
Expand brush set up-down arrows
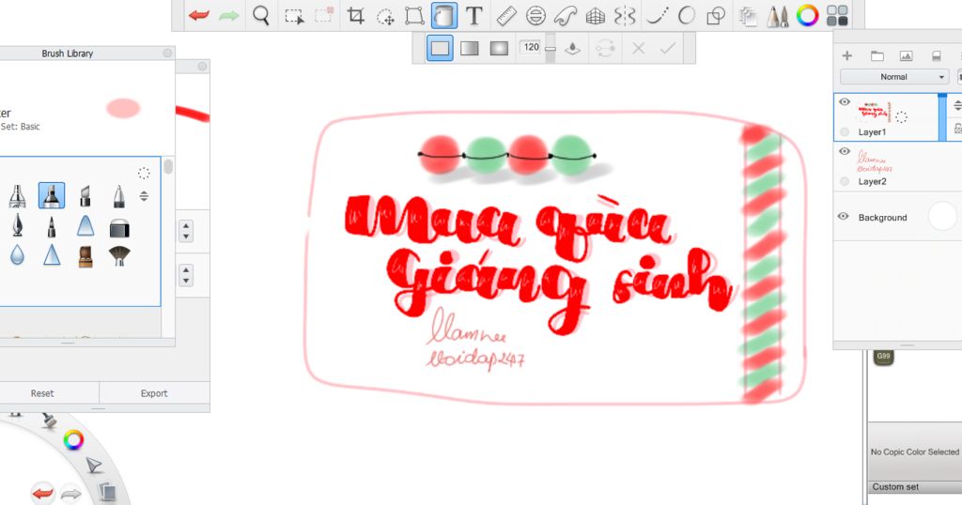click(144, 196)
